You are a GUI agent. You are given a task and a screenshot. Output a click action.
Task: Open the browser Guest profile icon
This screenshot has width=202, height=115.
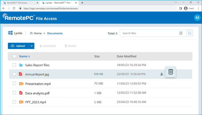[x=186, y=8]
